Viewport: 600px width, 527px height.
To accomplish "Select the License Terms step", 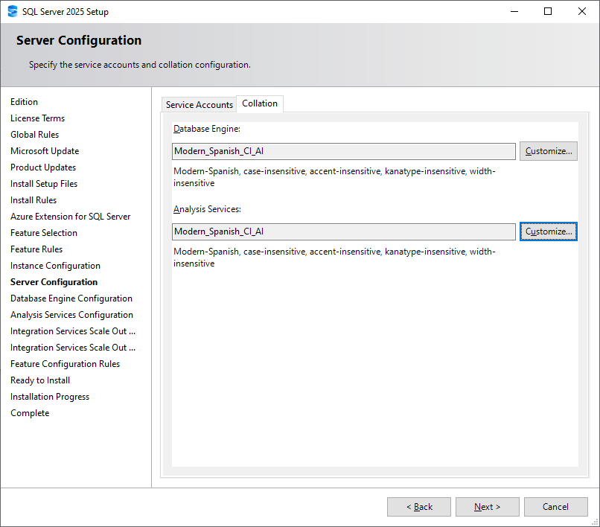I will click(37, 118).
